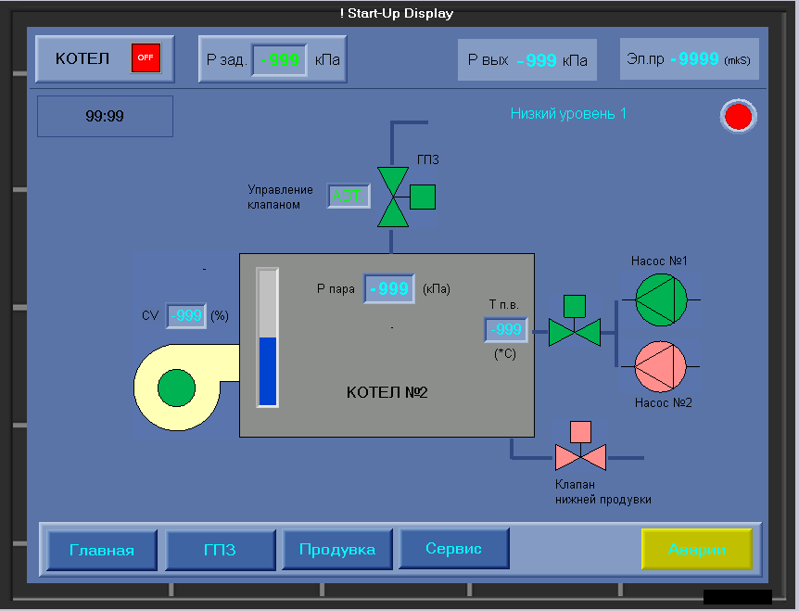Select the green Насос №1 pump symbol
799x611 pixels.
662,300
